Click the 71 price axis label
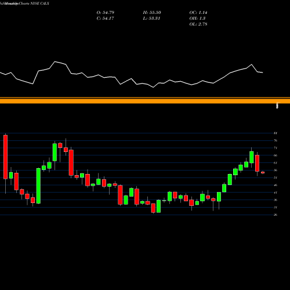Screen dimensions: 290x290 [x=275, y=148]
